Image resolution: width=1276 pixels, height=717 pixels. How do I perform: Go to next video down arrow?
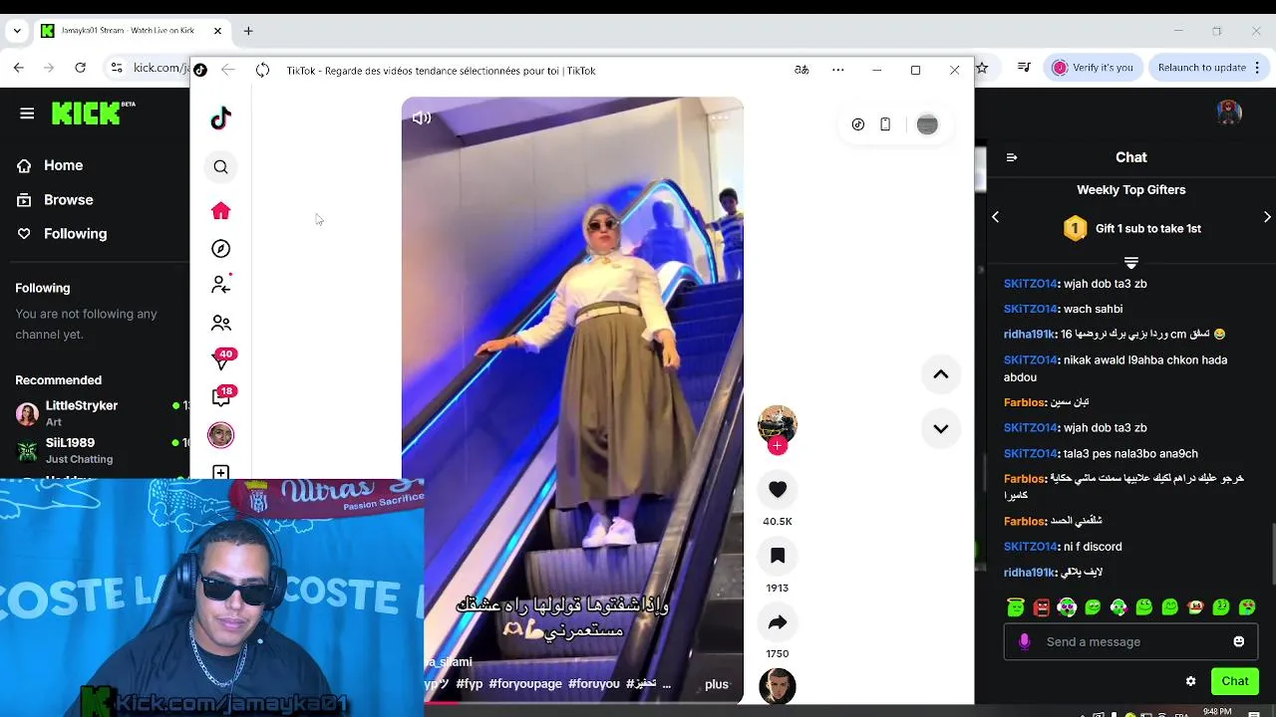[940, 428]
